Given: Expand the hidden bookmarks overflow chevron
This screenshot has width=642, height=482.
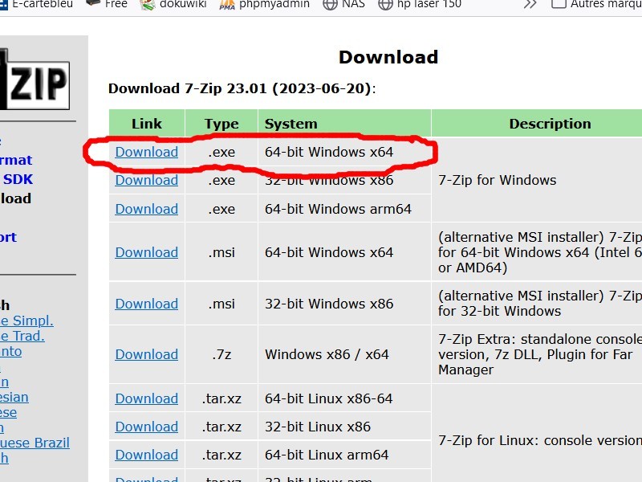Looking at the screenshot, I should pyautogui.click(x=530, y=3).
